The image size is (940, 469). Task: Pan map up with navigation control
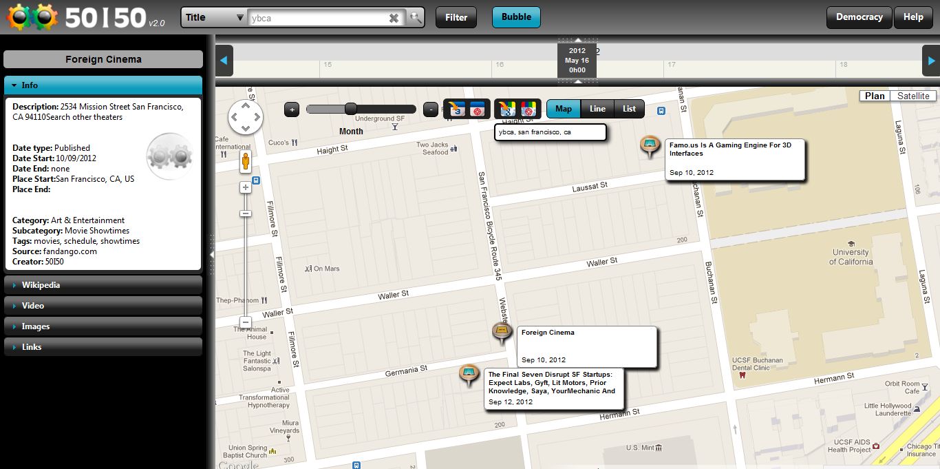(246, 107)
